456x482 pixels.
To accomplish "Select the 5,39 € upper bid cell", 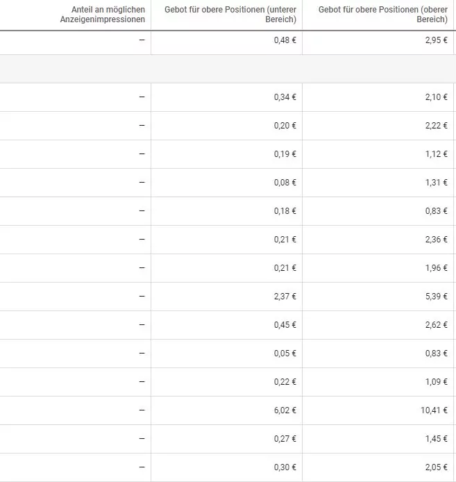I will 378,297.
